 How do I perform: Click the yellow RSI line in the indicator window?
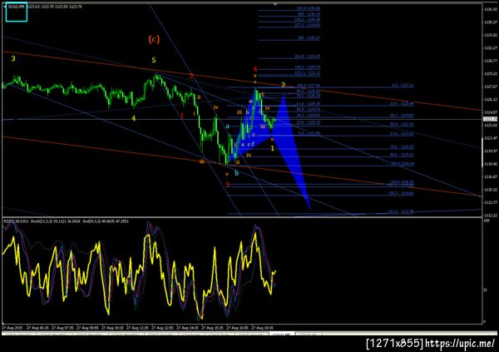point(139,270)
